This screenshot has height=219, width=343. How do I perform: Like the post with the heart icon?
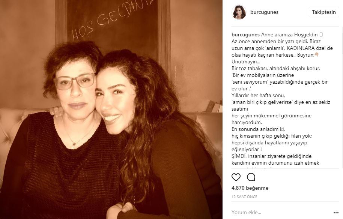[x=236, y=177]
